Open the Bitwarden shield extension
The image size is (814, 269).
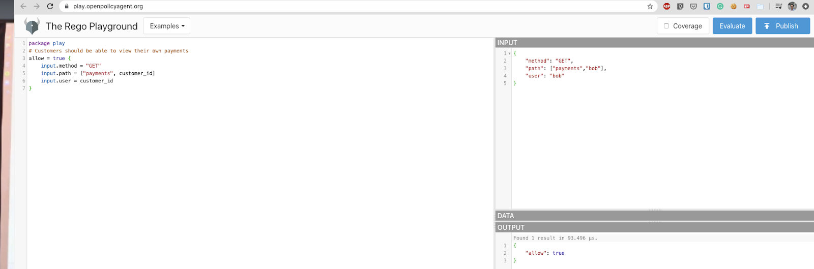[x=707, y=6]
